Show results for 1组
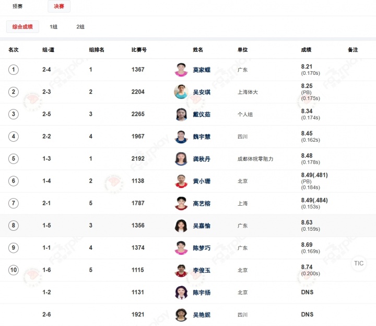 [54, 27]
